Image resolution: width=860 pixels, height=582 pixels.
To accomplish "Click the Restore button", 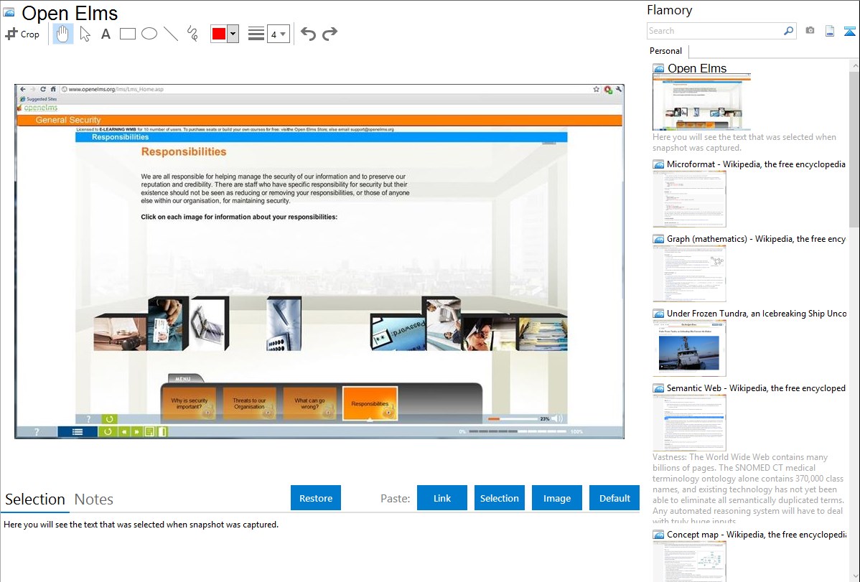I will tap(316, 498).
